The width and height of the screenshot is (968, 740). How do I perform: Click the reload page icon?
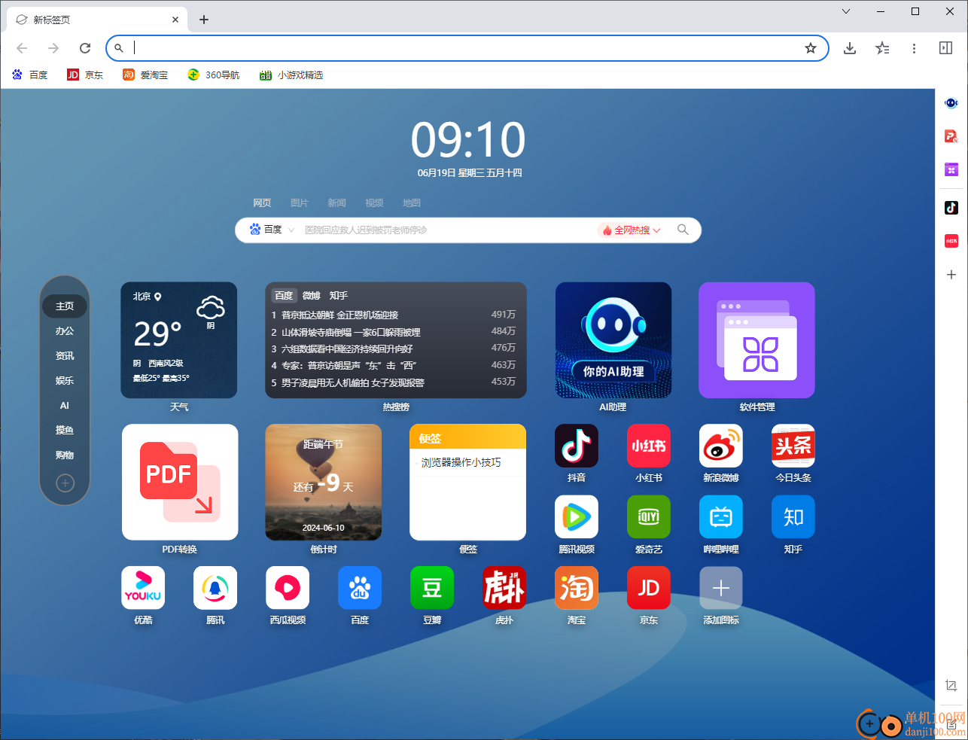(x=85, y=48)
